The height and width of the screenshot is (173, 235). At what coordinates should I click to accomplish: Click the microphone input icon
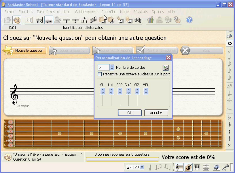[x=225, y=167]
